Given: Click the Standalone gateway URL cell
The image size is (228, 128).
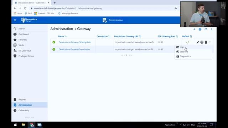Looking at the screenshot, I should (x=135, y=49).
